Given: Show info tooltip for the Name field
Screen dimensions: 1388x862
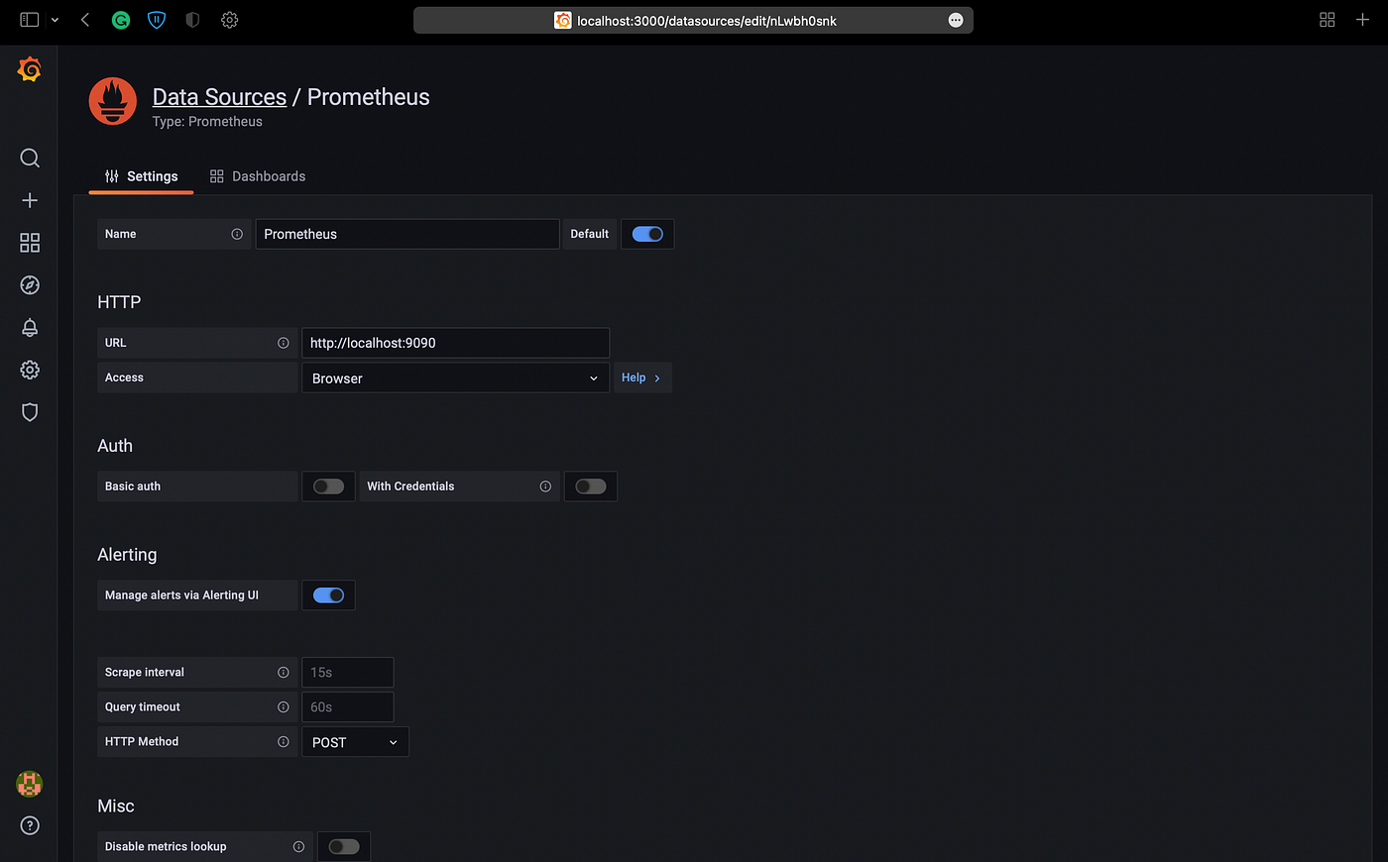Looking at the screenshot, I should click(237, 234).
